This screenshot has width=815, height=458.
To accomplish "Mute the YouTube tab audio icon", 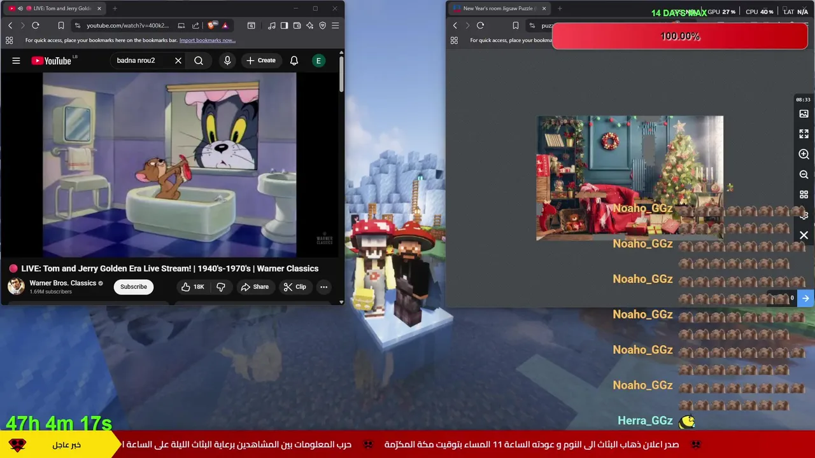I will tap(20, 8).
